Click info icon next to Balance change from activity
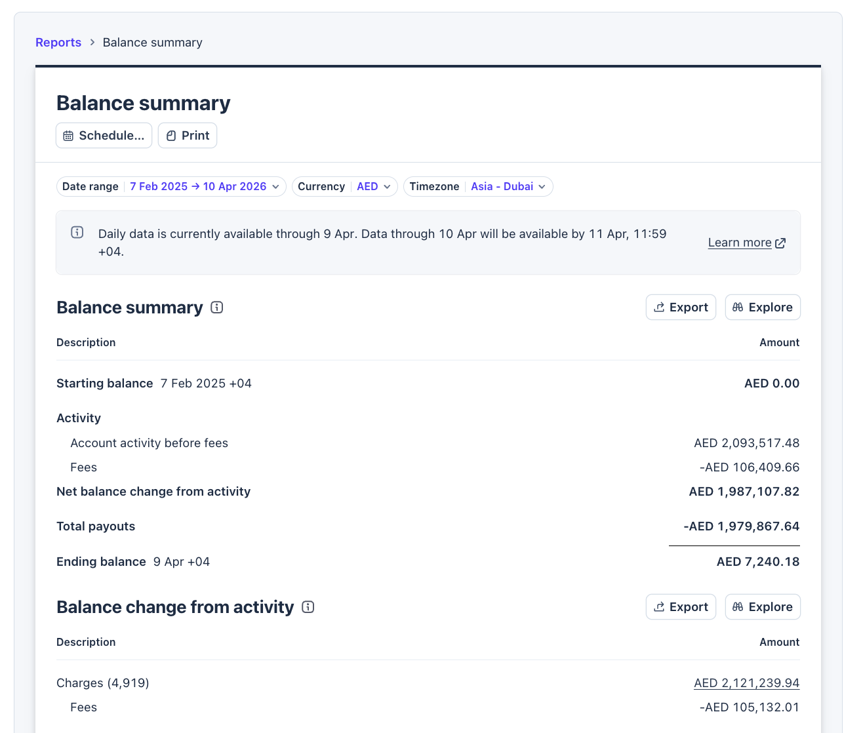 (308, 607)
